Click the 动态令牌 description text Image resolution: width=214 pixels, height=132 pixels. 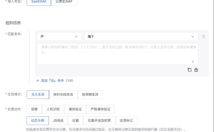point(106,129)
